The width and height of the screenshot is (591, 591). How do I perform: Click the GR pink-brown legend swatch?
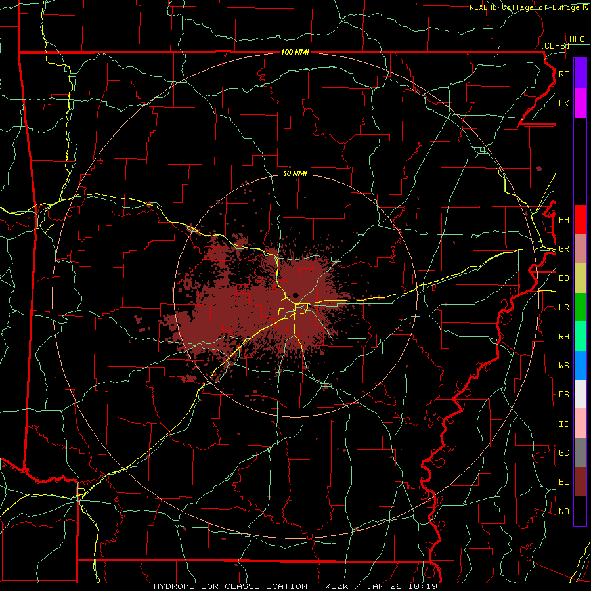tap(580, 248)
